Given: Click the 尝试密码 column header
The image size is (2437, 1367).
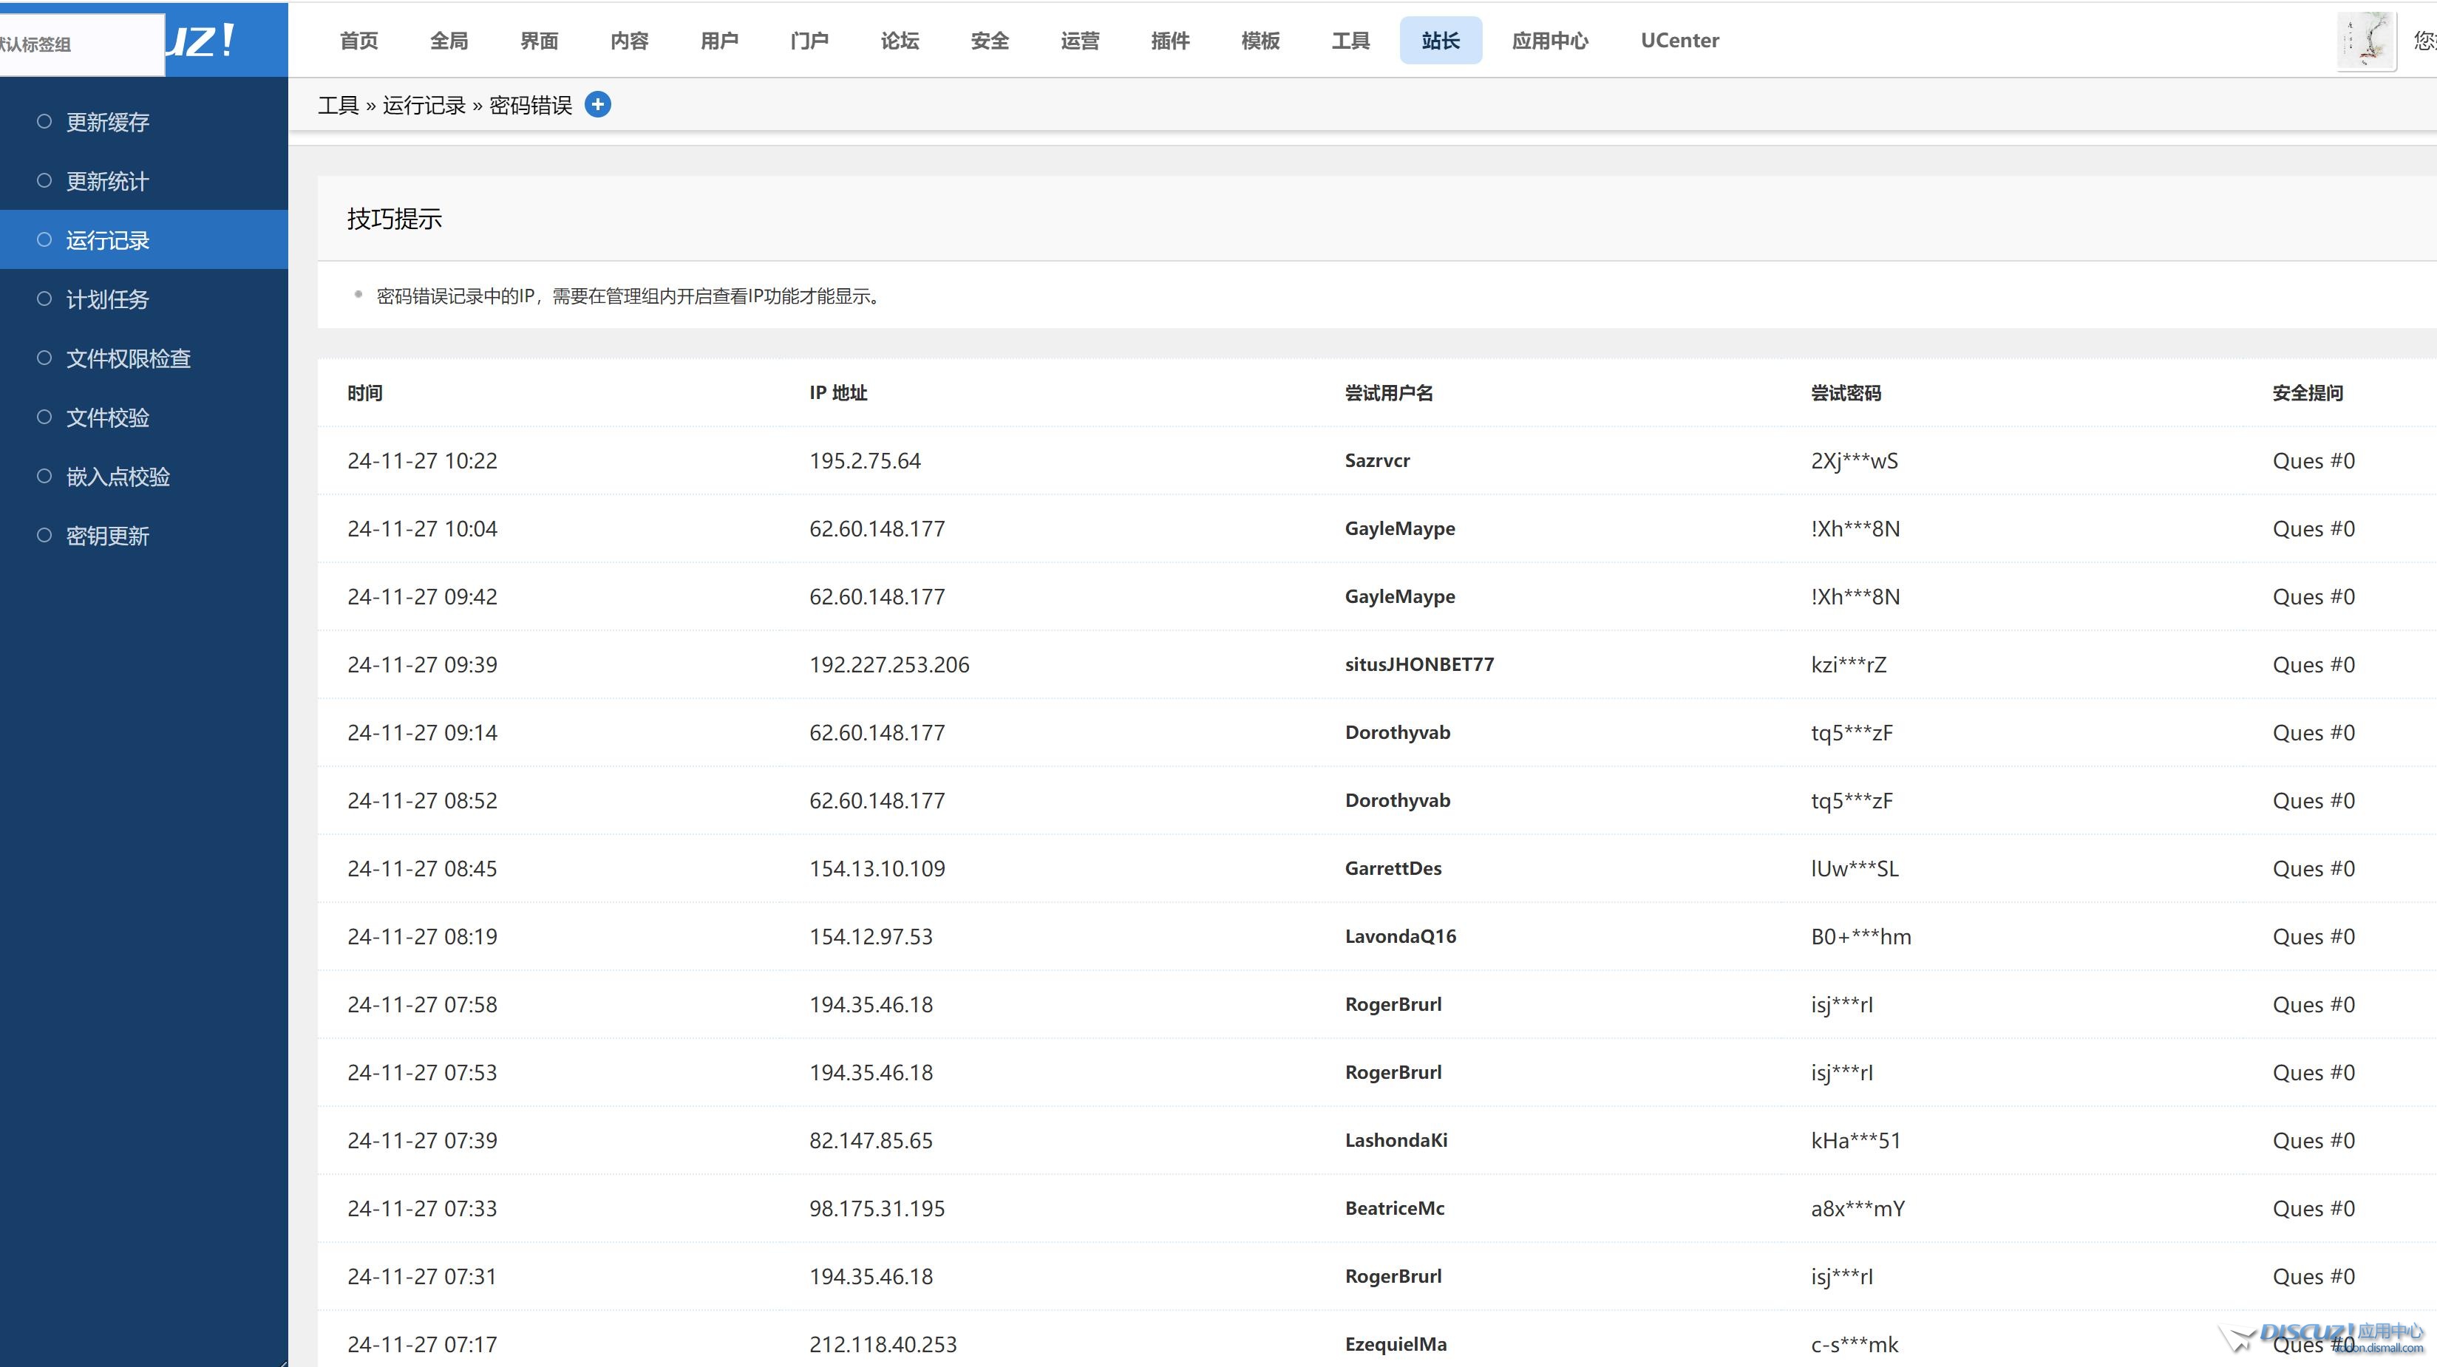Looking at the screenshot, I should pos(1846,392).
